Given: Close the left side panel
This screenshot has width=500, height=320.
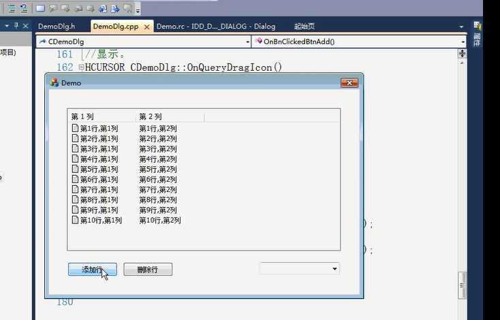Looking at the screenshot, I should (x=26, y=26).
